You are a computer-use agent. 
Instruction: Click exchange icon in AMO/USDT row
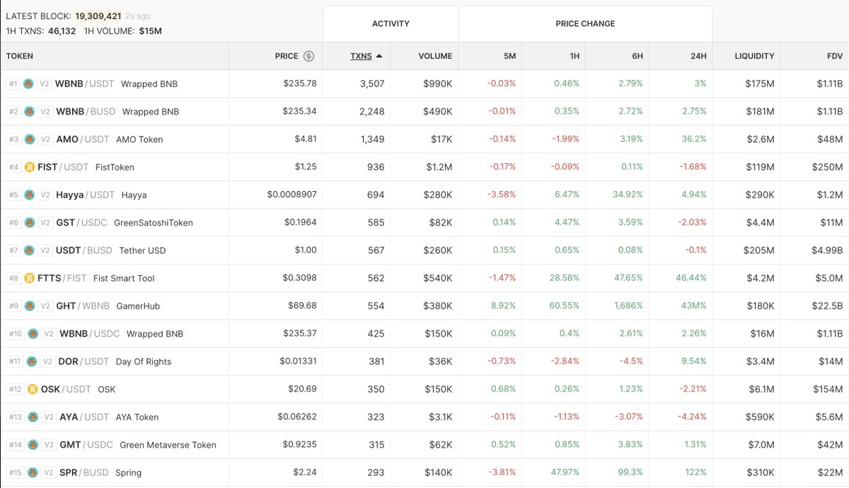[x=29, y=139]
